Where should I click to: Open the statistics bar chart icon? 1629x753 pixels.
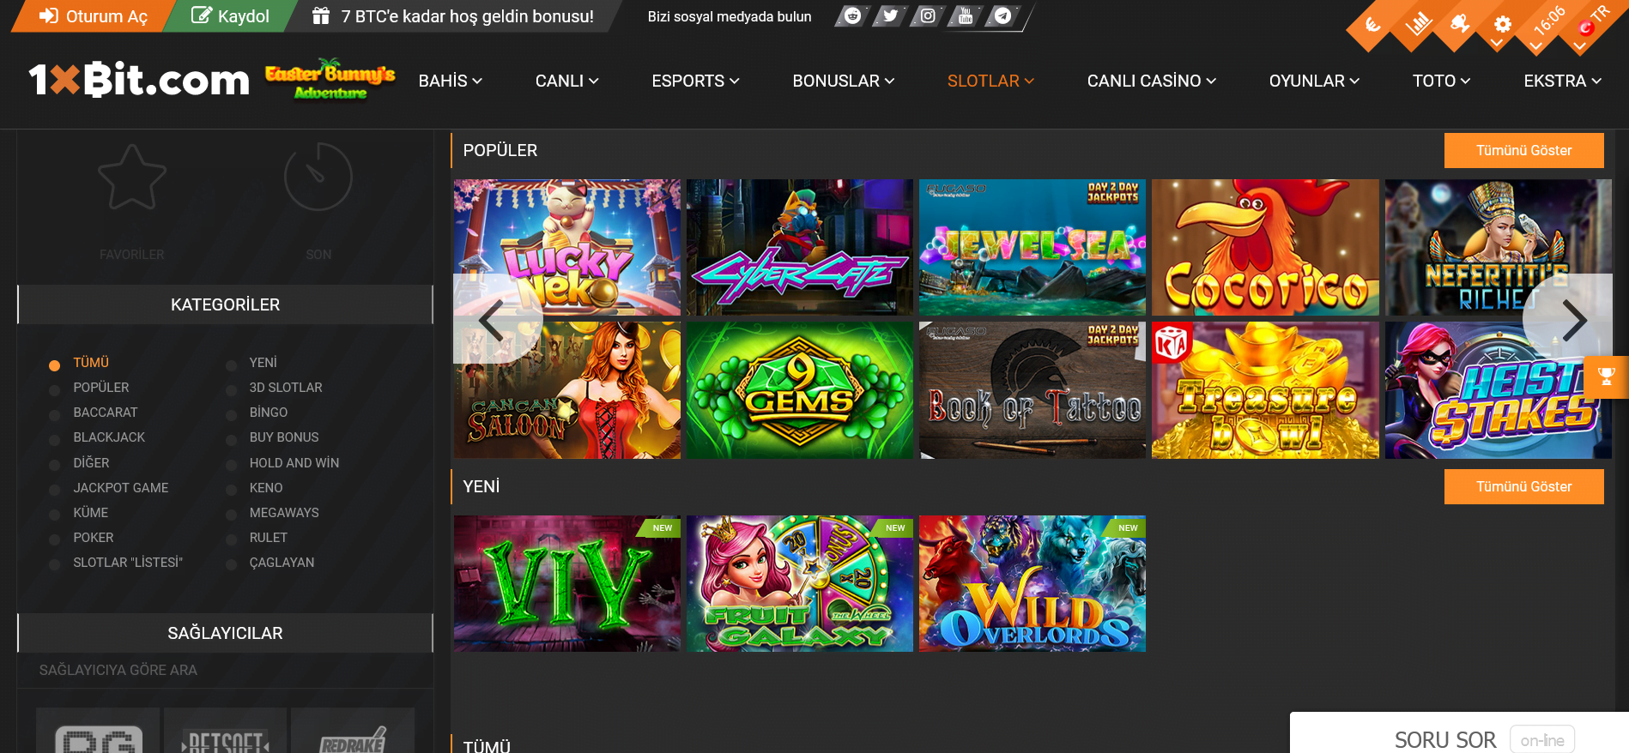pyautogui.click(x=1417, y=23)
